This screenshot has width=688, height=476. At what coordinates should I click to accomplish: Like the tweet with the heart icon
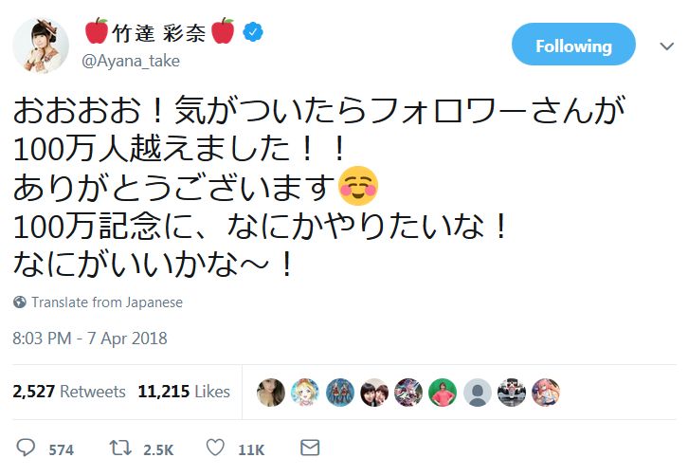pyautogui.click(x=215, y=448)
